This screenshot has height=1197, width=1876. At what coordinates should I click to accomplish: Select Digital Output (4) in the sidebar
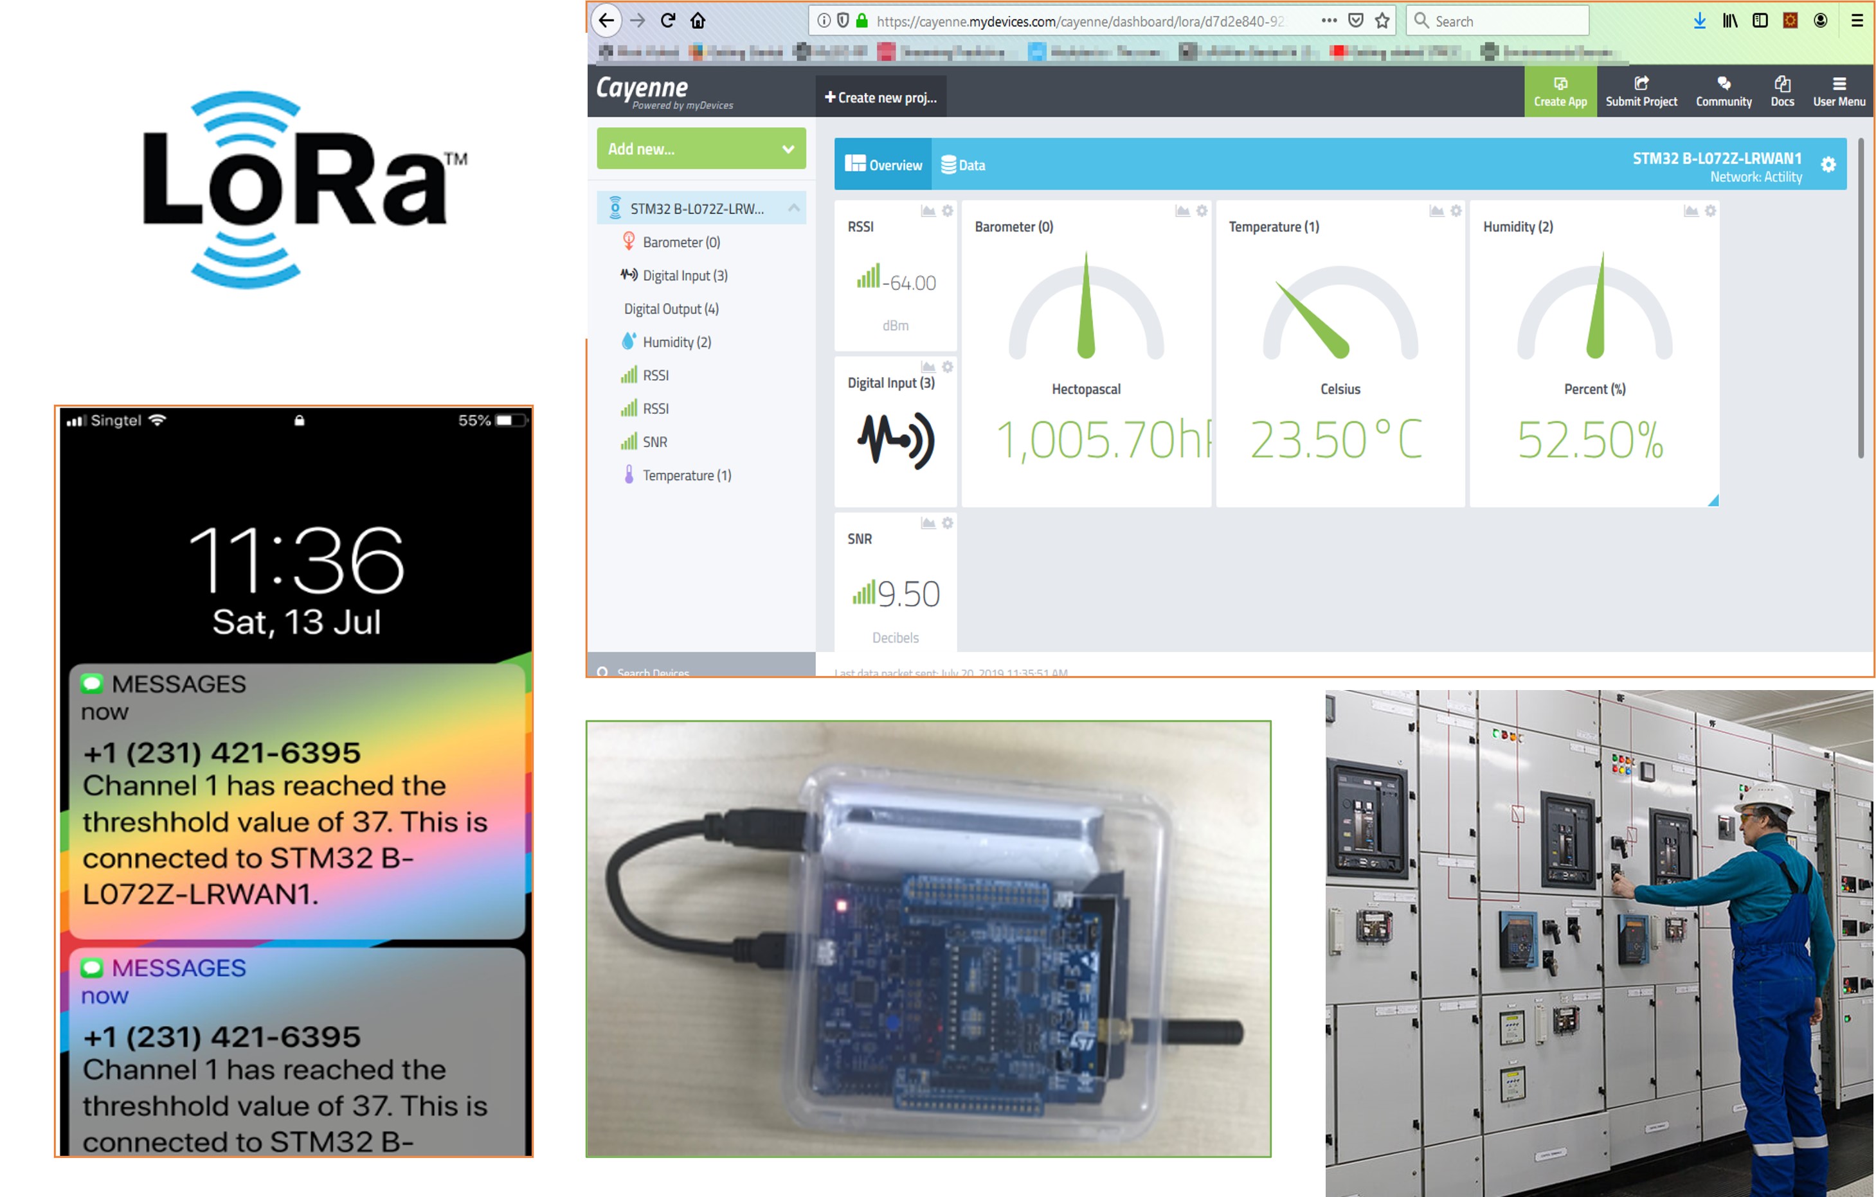(x=671, y=309)
